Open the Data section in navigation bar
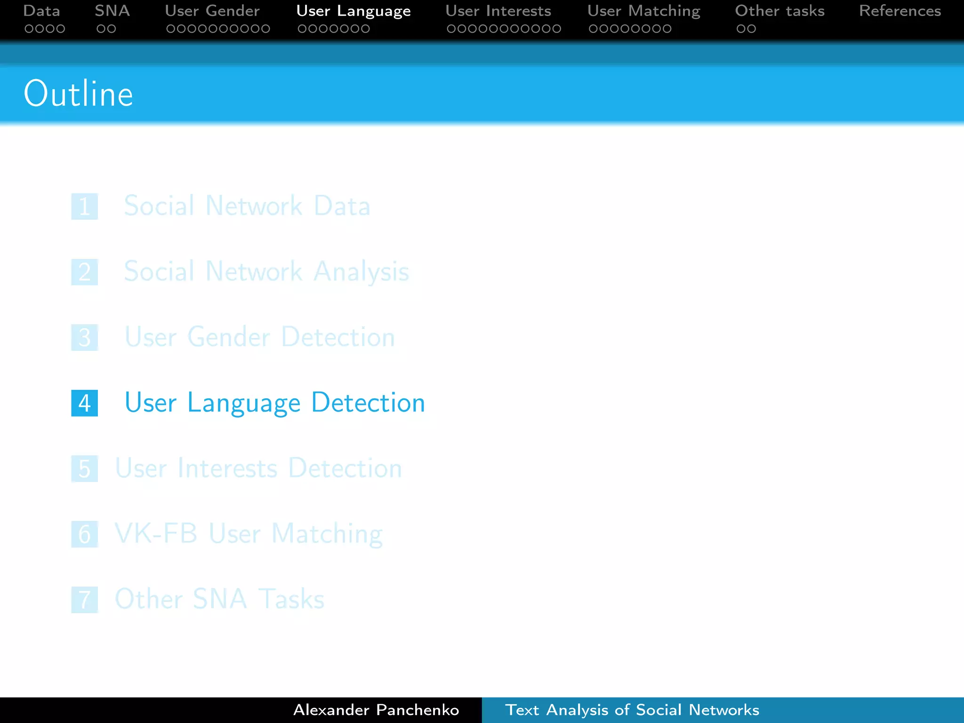Screen dimensions: 964x723 pyautogui.click(x=41, y=11)
